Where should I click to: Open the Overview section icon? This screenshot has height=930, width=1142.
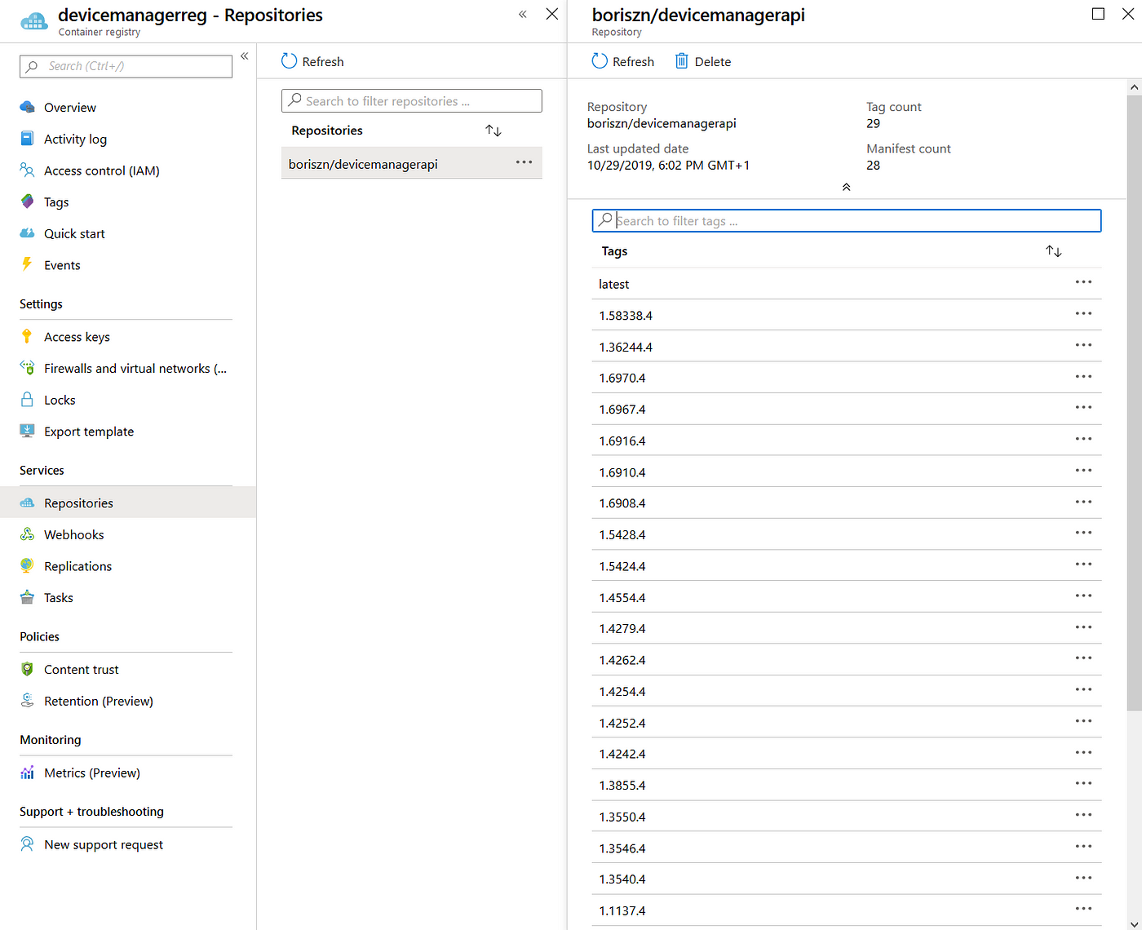click(27, 107)
